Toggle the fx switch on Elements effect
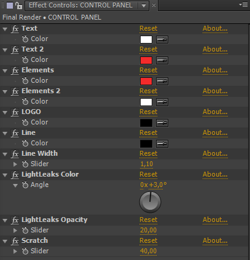 click(x=15, y=71)
